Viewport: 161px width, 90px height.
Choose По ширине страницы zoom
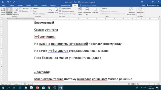point(68,14)
